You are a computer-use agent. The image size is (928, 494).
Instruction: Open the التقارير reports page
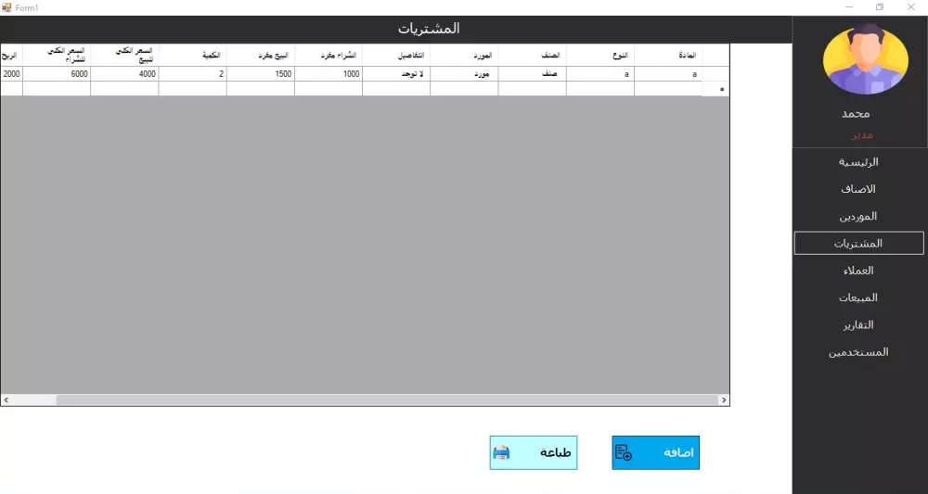pos(858,325)
